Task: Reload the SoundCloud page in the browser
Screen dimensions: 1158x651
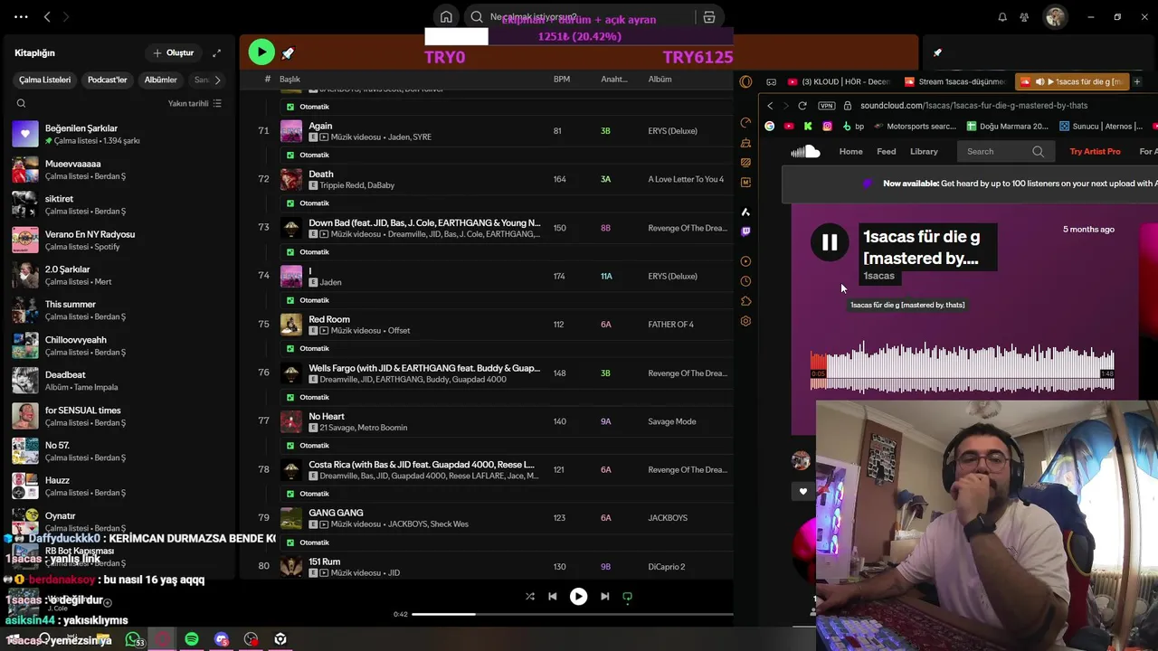Action: click(x=802, y=106)
